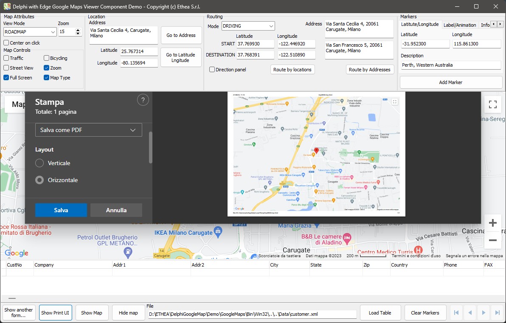
Task: Click File path input field
Action: click(252, 314)
